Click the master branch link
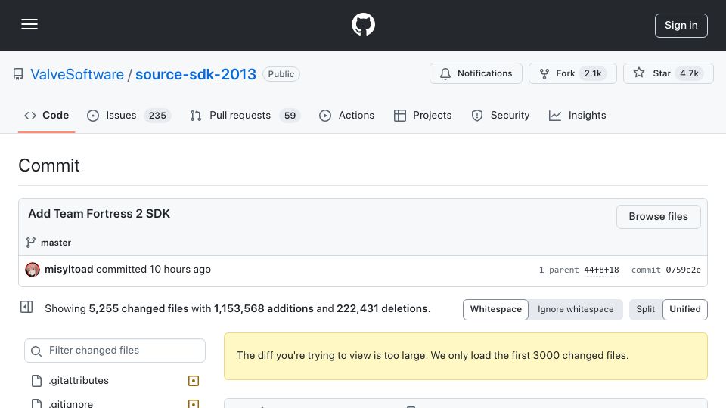 click(x=55, y=243)
